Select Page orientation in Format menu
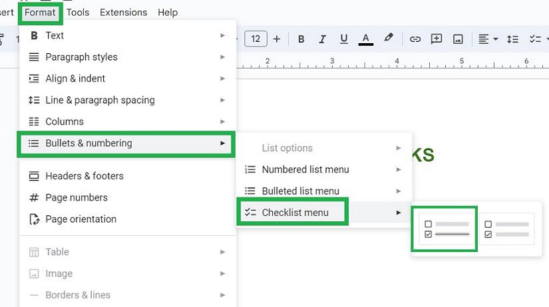The height and width of the screenshot is (307, 549). pos(81,219)
